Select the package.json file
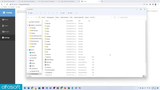Screen dimensions: 160x90 [x=49, y=72]
